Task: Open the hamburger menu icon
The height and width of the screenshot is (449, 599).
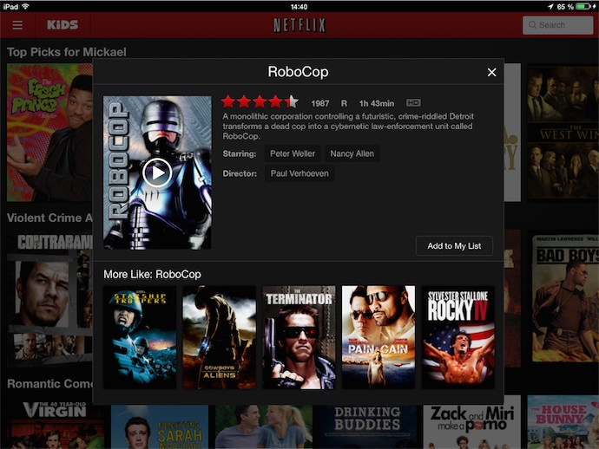Action: (x=17, y=25)
